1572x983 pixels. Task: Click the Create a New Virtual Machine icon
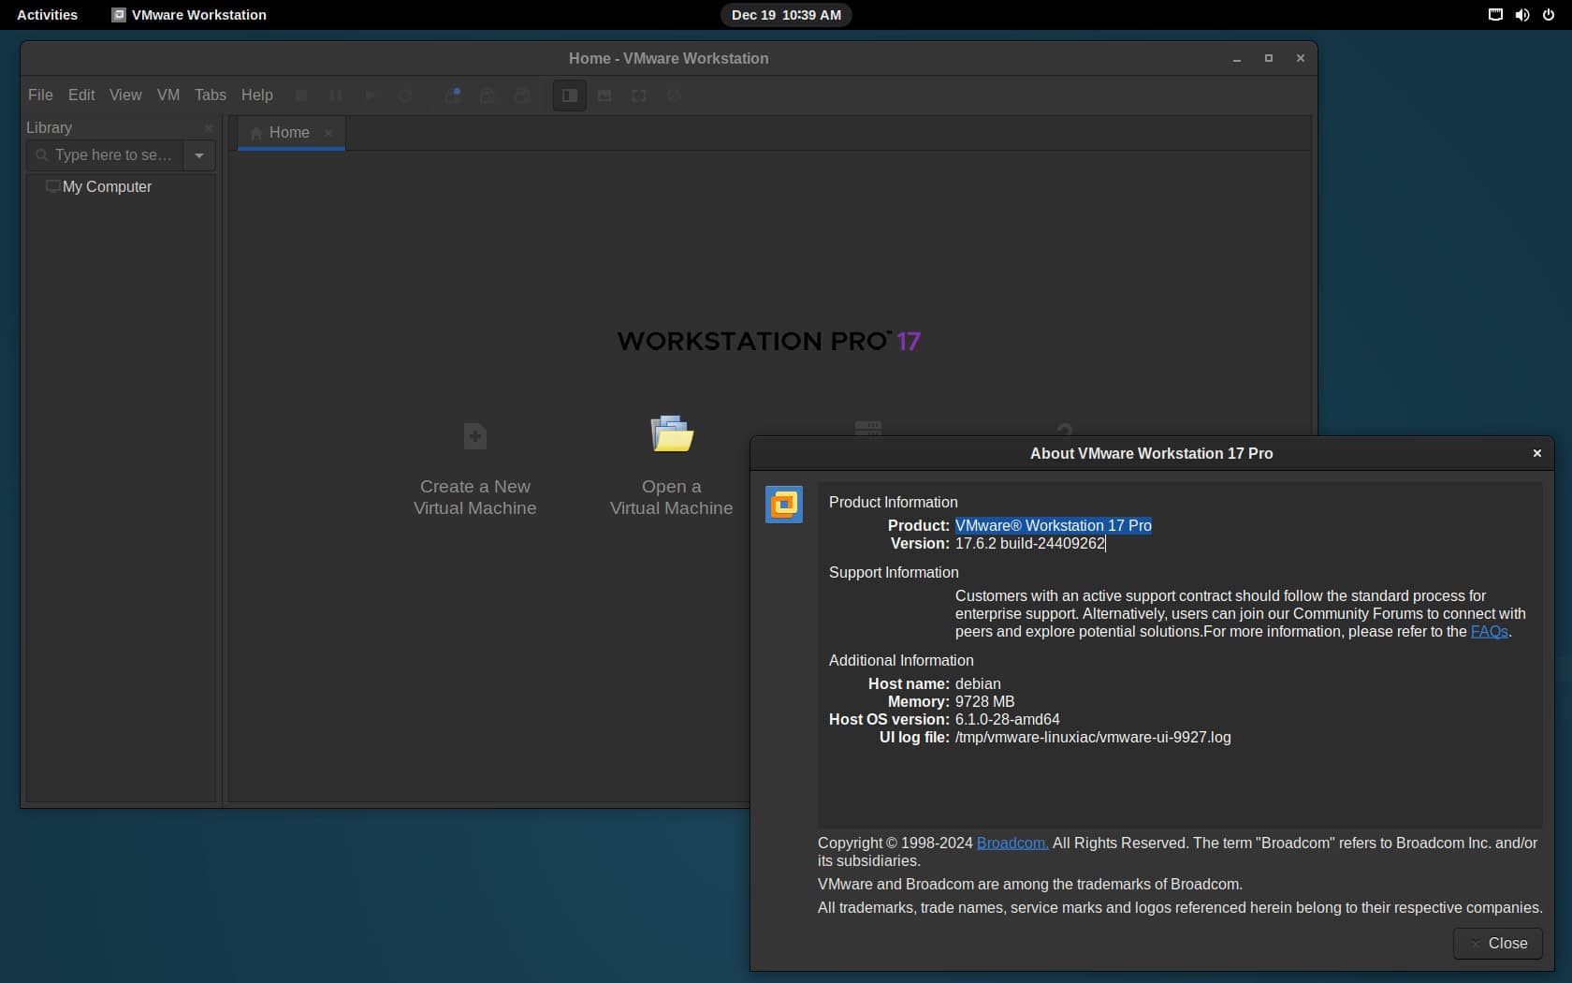point(475,436)
